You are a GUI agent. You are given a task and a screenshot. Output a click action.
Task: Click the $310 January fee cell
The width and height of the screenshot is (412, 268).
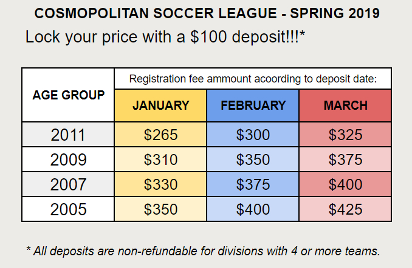pos(160,159)
